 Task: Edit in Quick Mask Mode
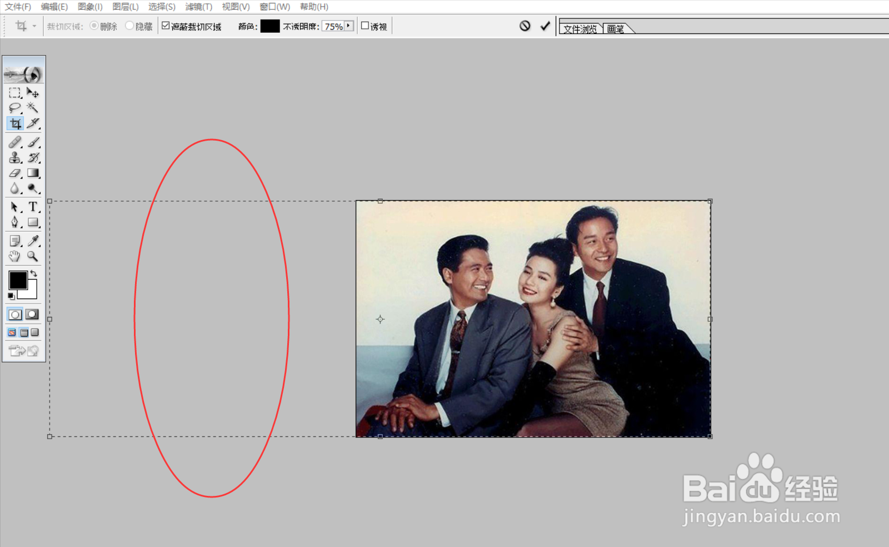(x=33, y=315)
